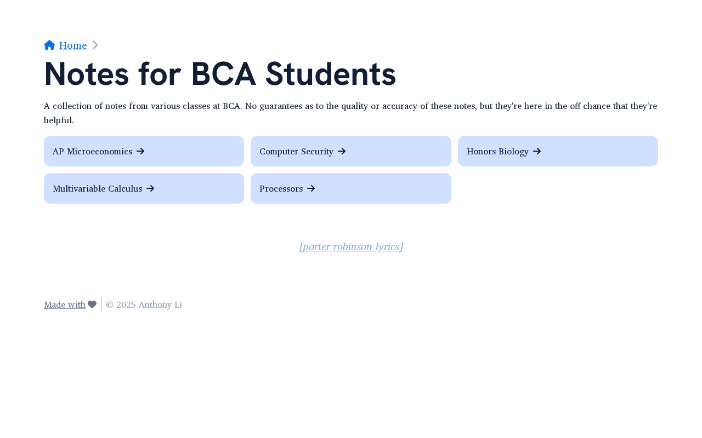The height and width of the screenshot is (438, 702).
Task: Click the Made with footer link
Action: [65, 304]
